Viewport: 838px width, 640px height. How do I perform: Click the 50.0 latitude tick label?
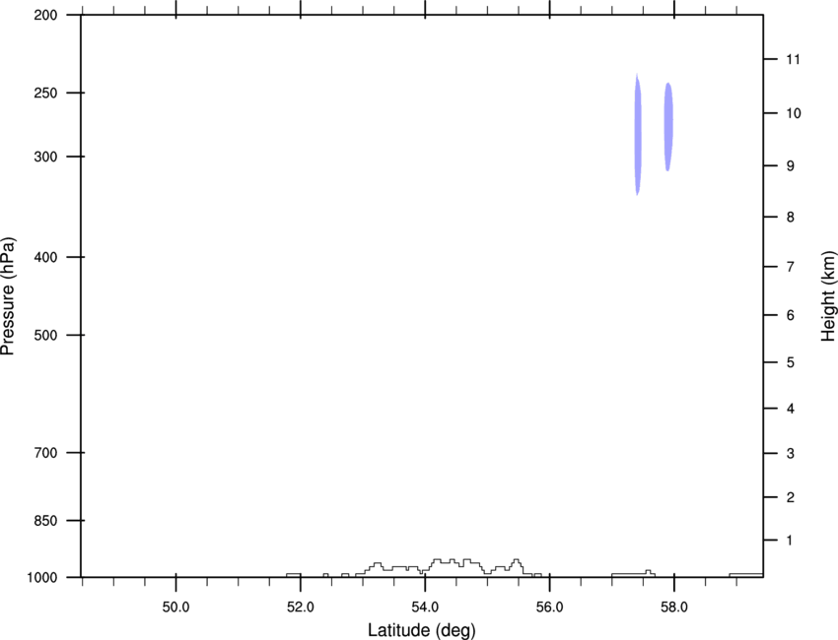point(175,608)
